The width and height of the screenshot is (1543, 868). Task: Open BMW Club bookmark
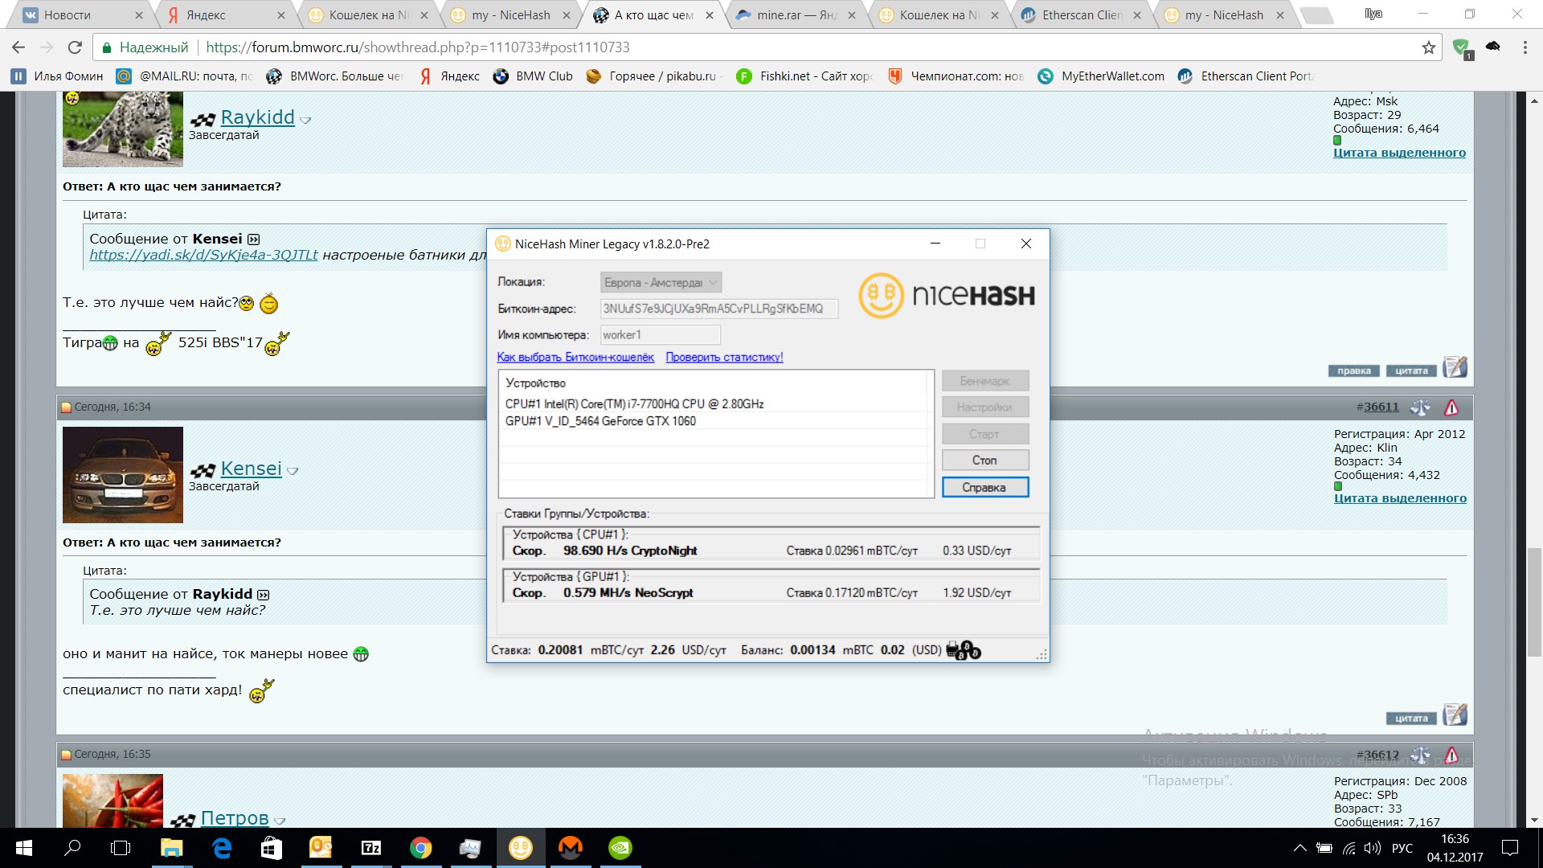[533, 76]
